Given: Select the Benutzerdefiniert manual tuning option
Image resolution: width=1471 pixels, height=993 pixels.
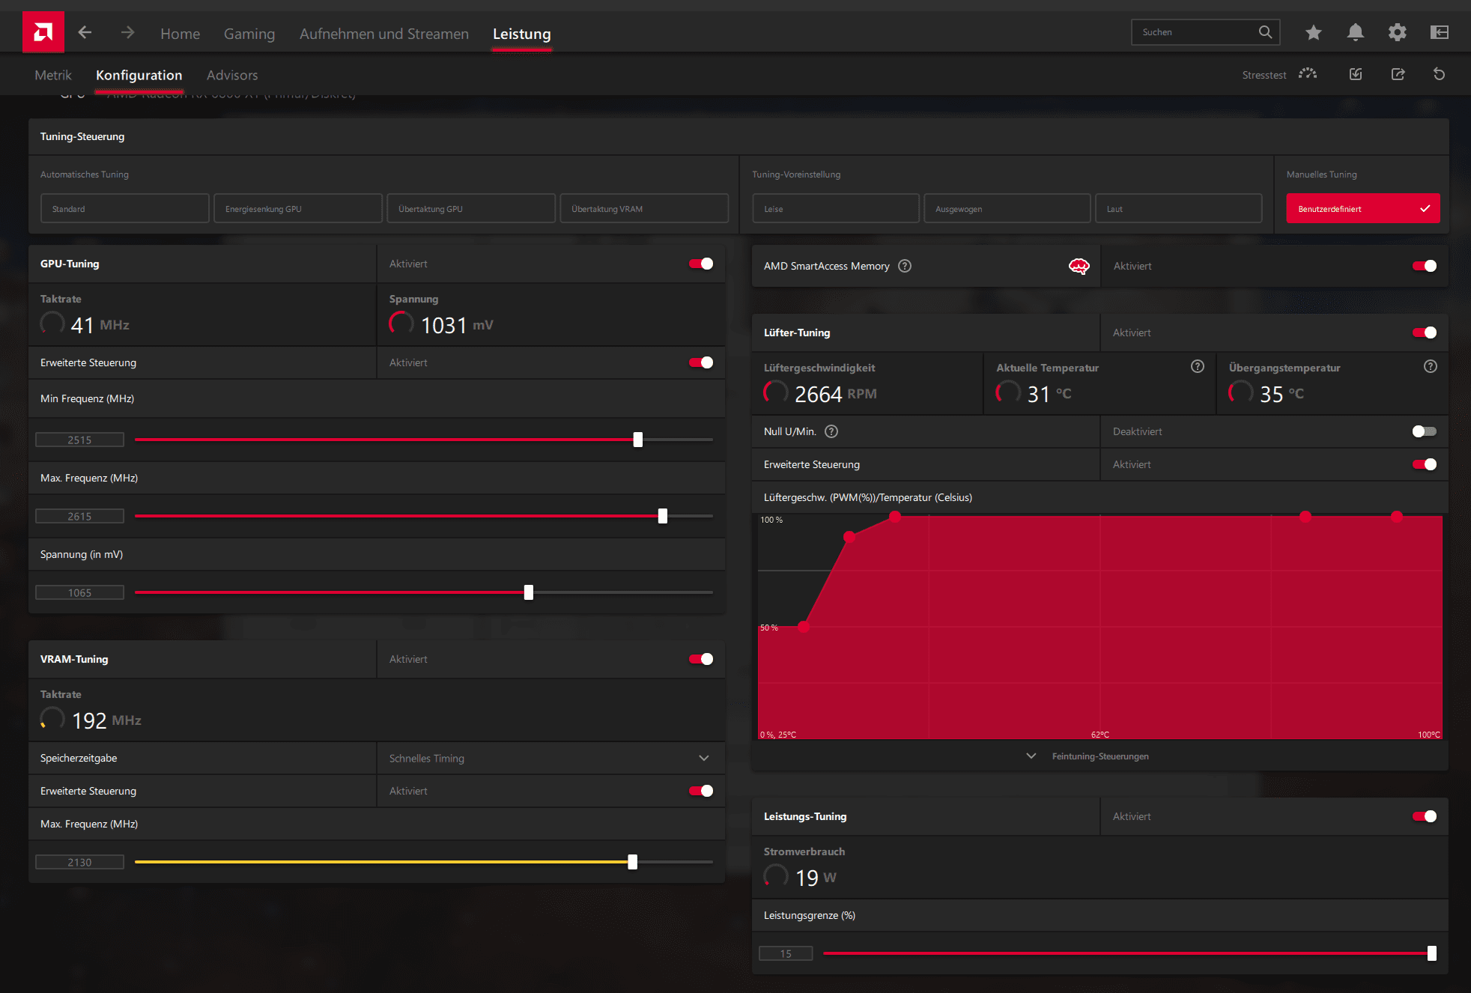Looking at the screenshot, I should pyautogui.click(x=1362, y=209).
